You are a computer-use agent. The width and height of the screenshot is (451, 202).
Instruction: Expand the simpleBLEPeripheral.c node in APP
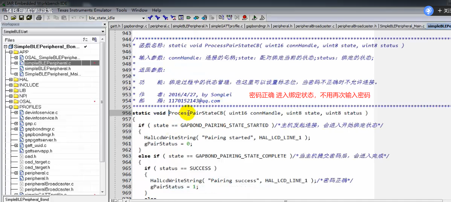click(x=16, y=63)
